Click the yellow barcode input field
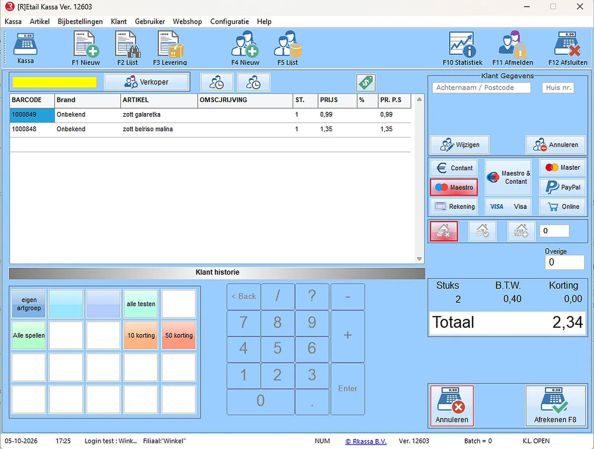 coord(55,82)
